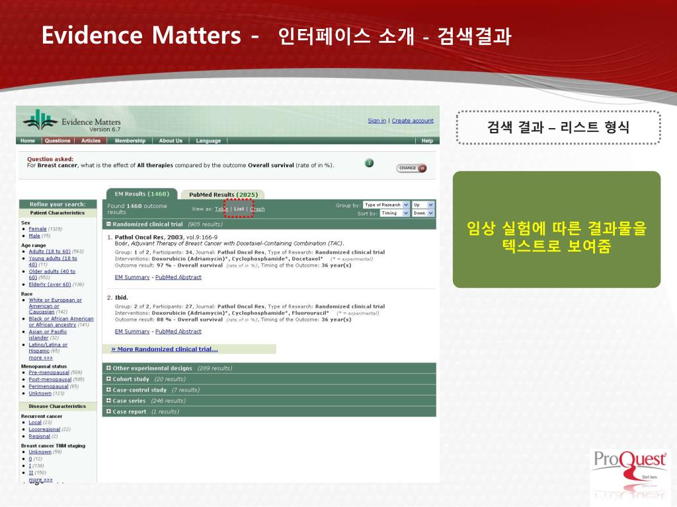Filter by TNM stage II
The width and height of the screenshot is (677, 507).
[30, 473]
